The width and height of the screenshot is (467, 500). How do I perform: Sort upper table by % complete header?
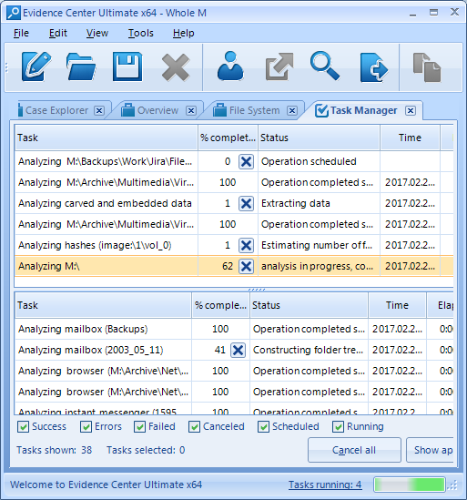[228, 138]
